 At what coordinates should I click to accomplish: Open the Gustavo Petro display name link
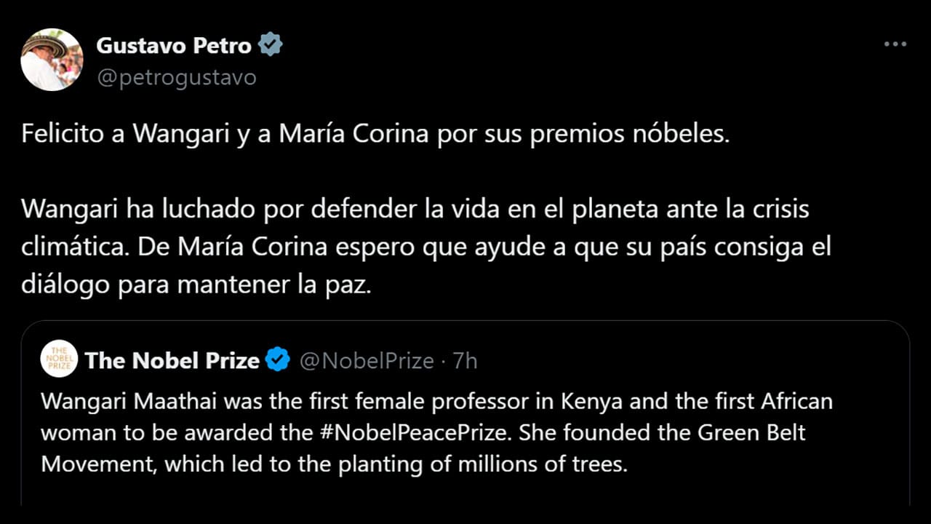coord(174,46)
